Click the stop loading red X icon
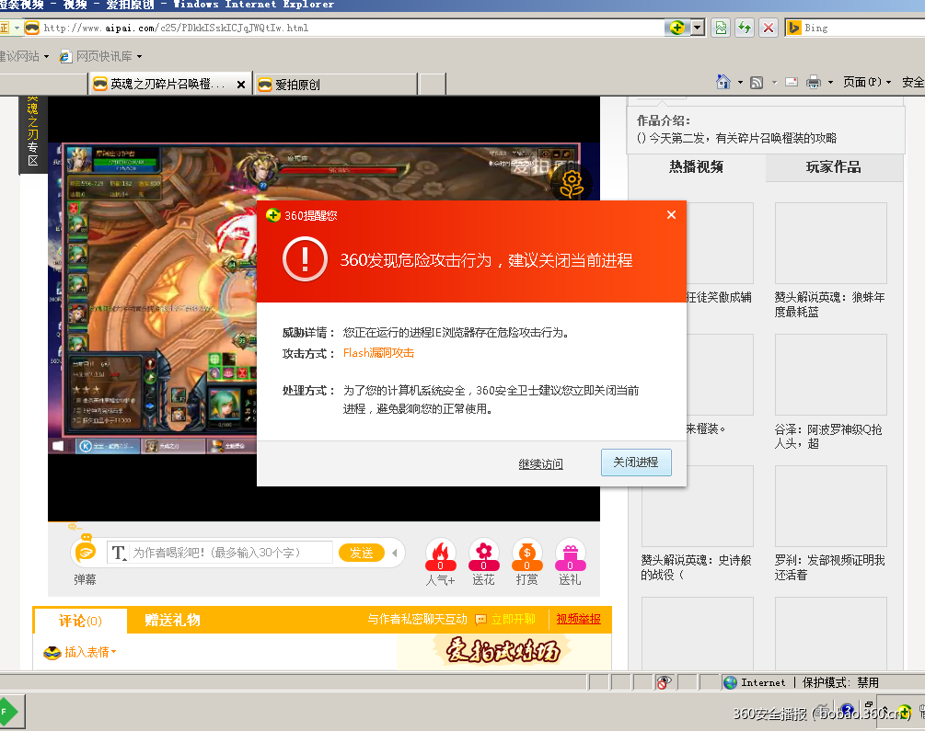 point(769,28)
